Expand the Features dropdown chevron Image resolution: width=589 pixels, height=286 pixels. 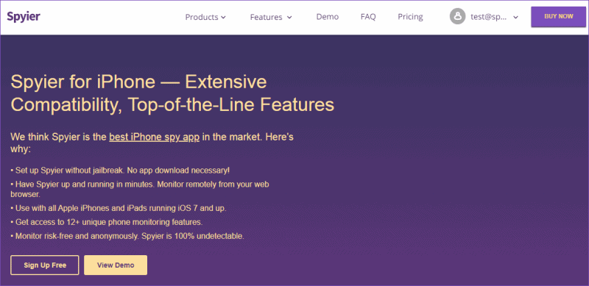[289, 17]
